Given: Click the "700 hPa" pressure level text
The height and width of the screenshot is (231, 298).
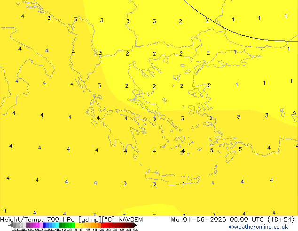Looking at the screenshot, I should point(61,220).
